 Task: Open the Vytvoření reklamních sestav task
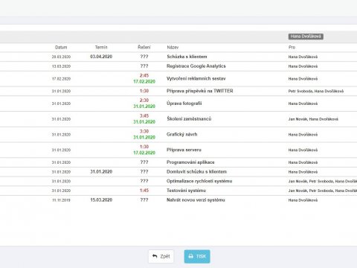coord(196,79)
